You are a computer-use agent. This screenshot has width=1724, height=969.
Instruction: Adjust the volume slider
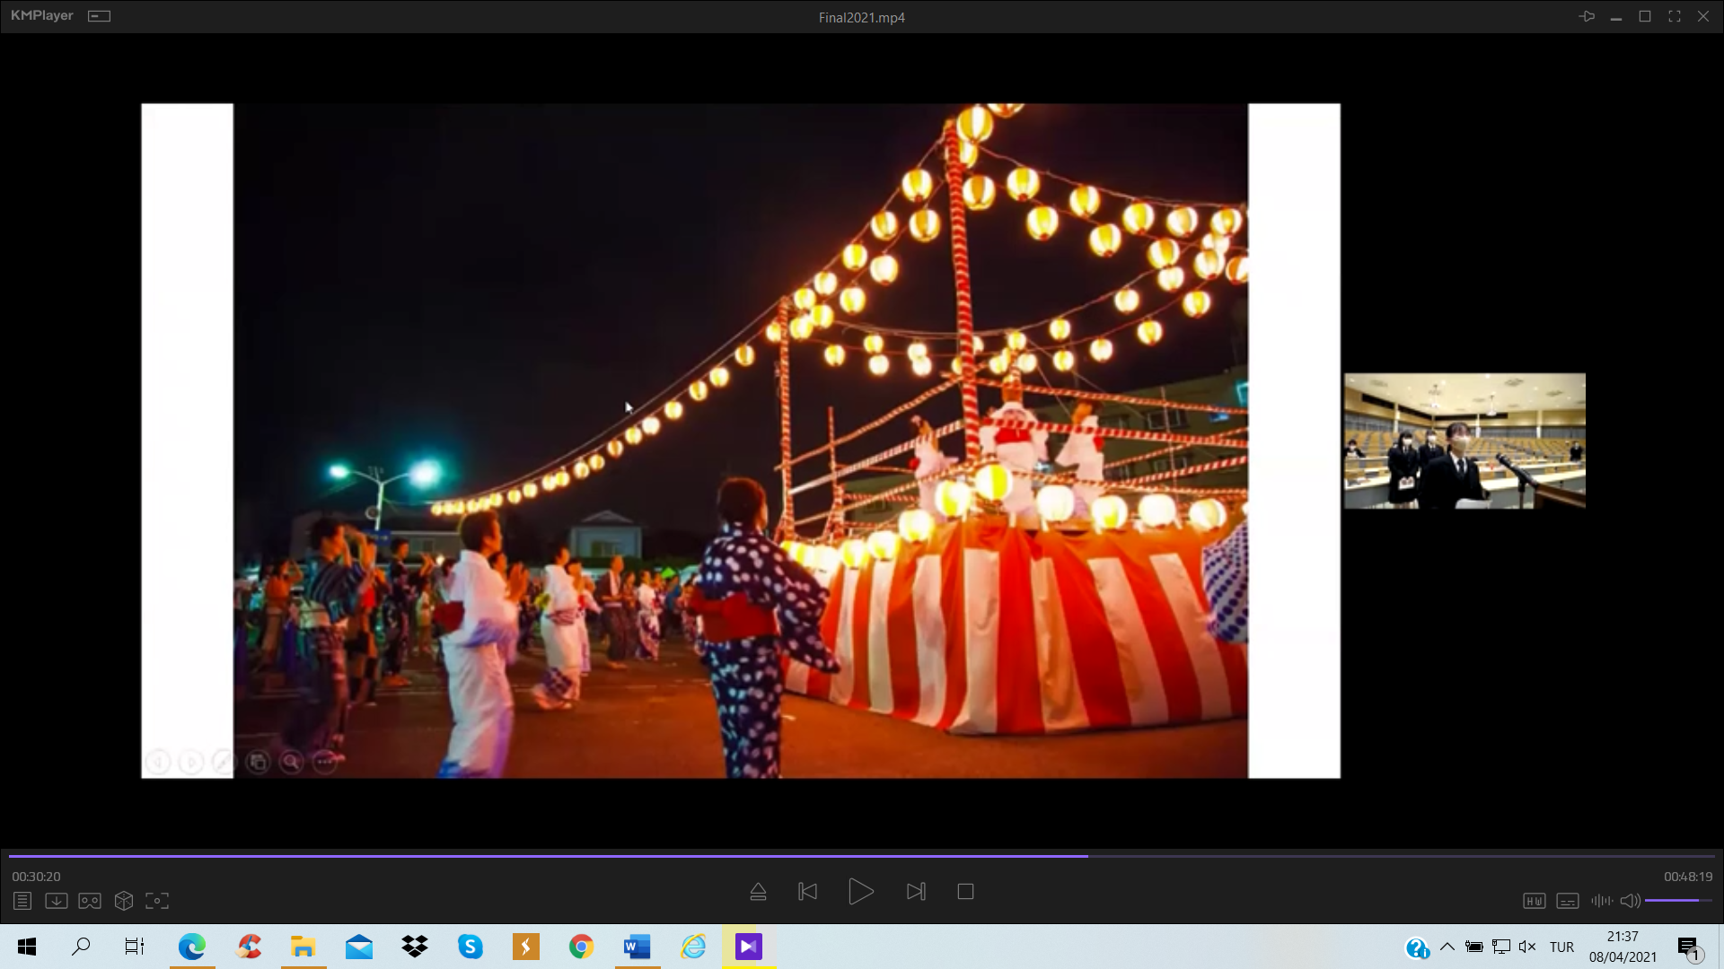[1677, 900]
